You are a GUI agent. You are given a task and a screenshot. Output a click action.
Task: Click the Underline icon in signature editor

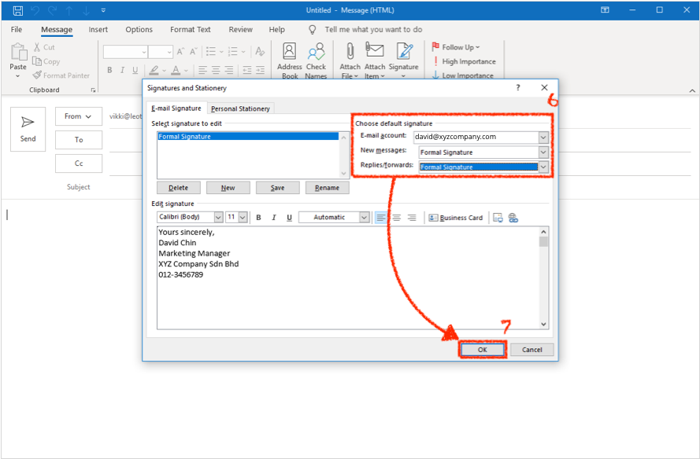click(x=289, y=218)
